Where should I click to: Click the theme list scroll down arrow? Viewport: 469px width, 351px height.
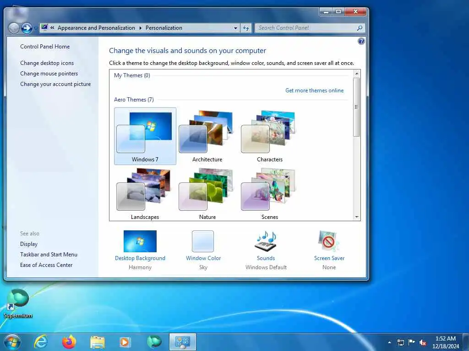[x=356, y=217]
